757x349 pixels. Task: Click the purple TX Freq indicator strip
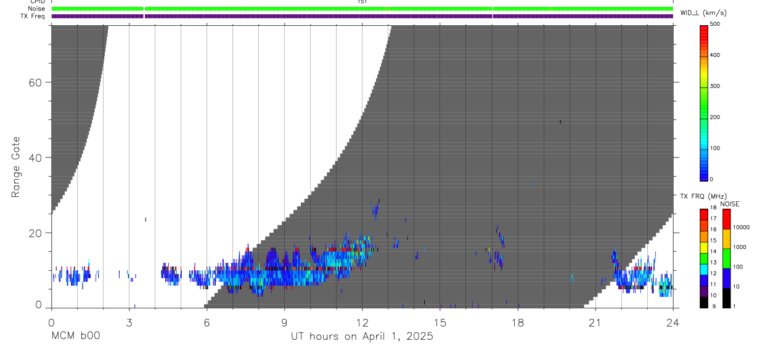click(362, 16)
